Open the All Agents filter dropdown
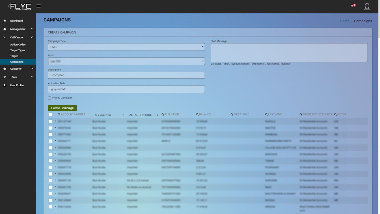Viewport: 380px width, 214px height. coord(109,115)
